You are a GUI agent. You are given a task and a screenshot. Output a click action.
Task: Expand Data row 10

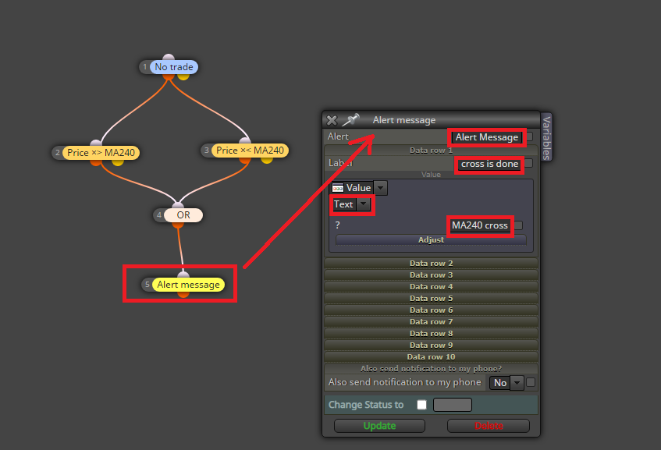tap(431, 357)
